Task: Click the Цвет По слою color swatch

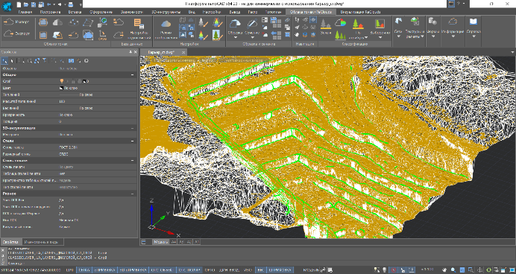Action: 61,88
